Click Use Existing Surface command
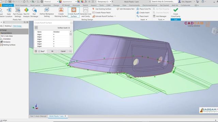Viewport: 218px width, 122px height. coord(102,9)
